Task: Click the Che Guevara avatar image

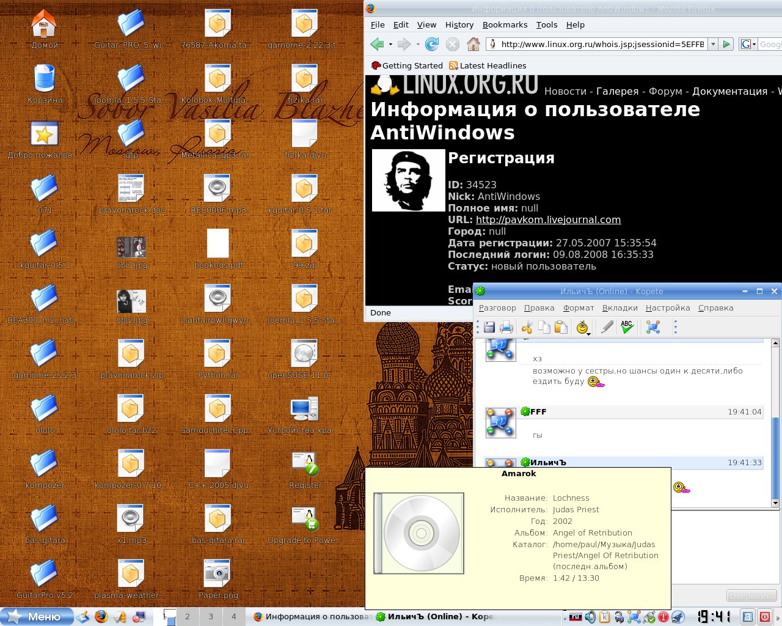Action: tap(409, 180)
